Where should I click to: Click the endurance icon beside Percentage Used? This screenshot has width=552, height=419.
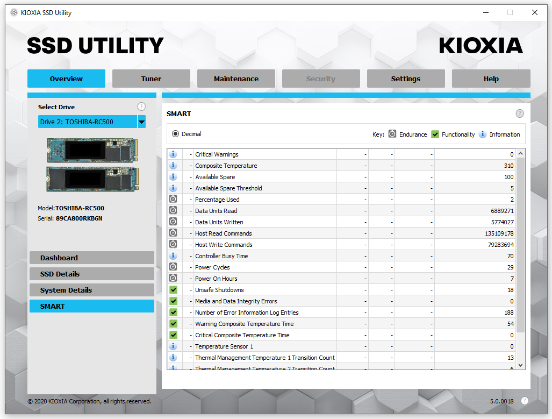tap(173, 199)
